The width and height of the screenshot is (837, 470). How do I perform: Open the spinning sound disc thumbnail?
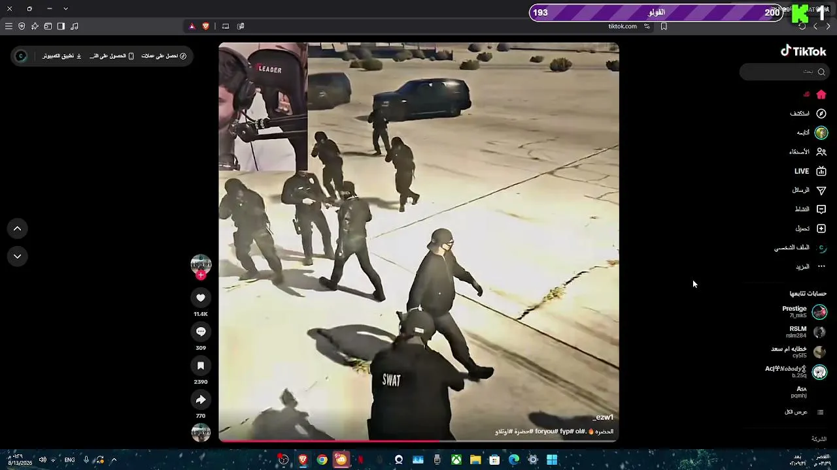(x=201, y=432)
